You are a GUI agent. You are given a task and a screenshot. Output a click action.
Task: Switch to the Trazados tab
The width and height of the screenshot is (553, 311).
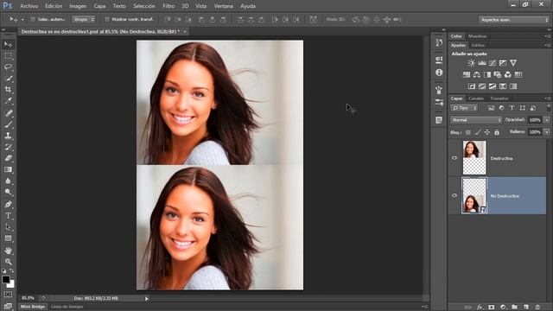point(499,98)
